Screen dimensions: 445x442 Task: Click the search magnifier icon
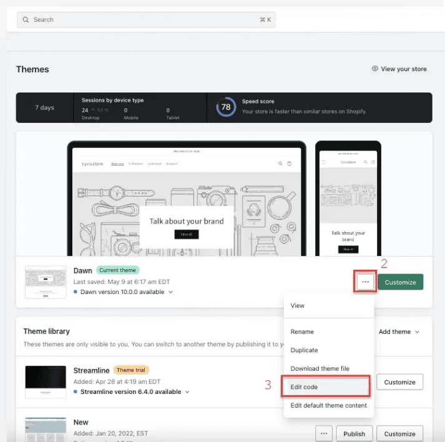click(26, 19)
